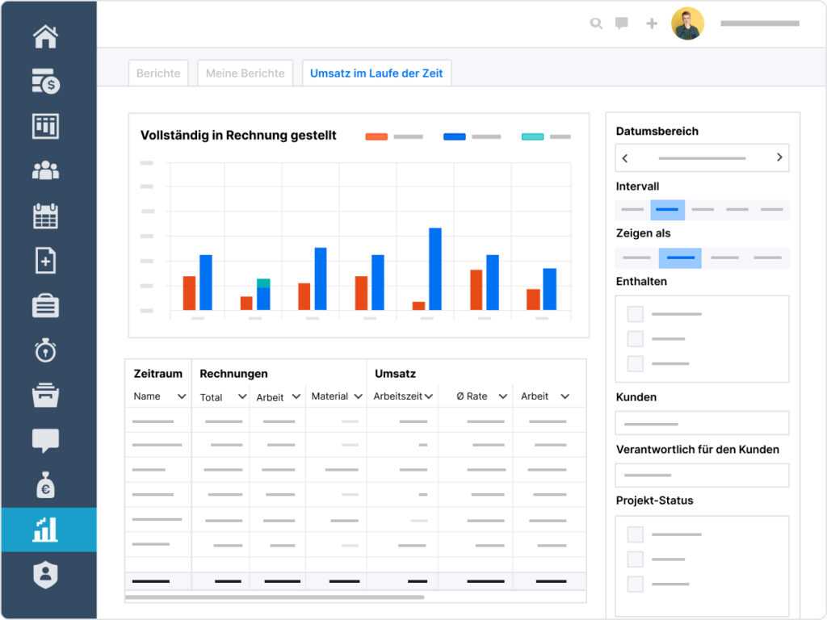Image resolution: width=827 pixels, height=620 pixels.
Task: Click the plus add icon in header
Action: click(x=652, y=23)
